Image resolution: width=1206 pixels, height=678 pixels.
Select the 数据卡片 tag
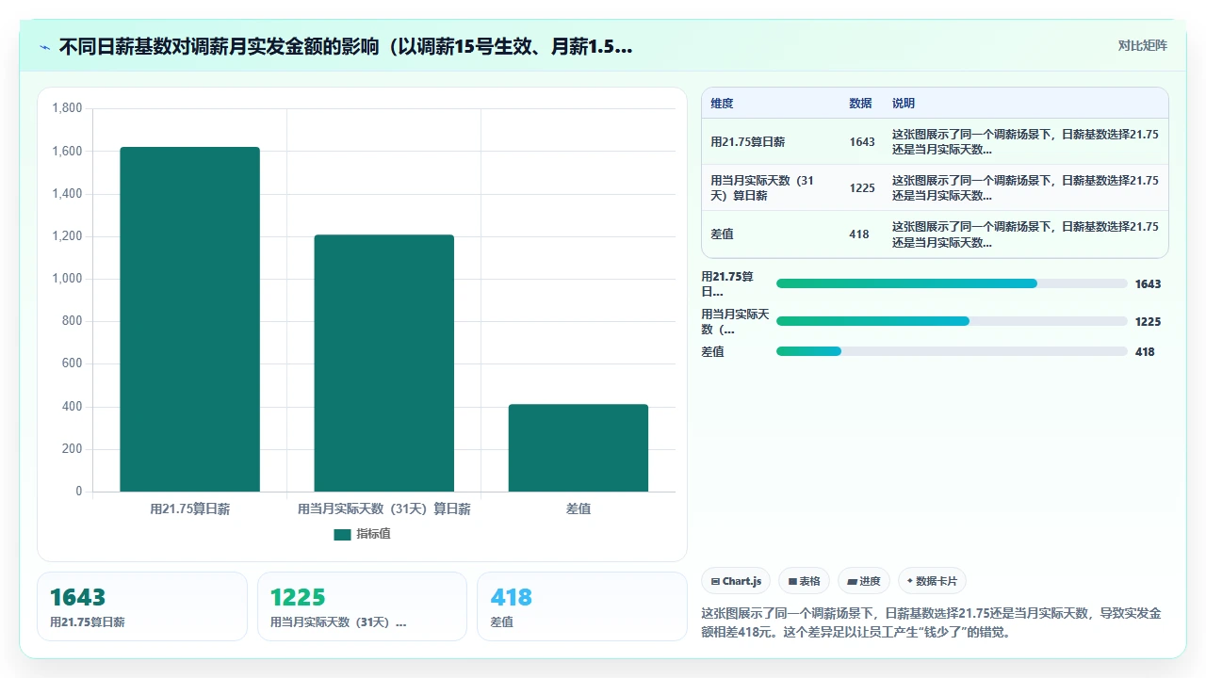click(932, 581)
